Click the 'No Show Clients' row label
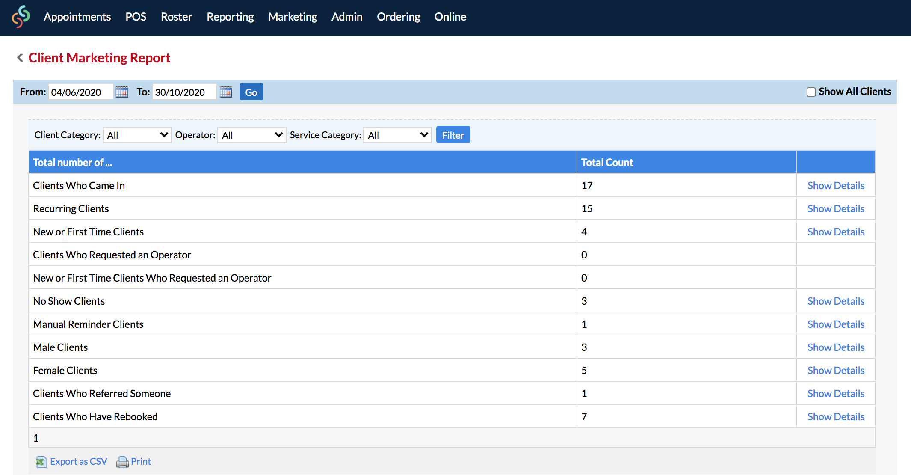This screenshot has height=475, width=911. [69, 301]
